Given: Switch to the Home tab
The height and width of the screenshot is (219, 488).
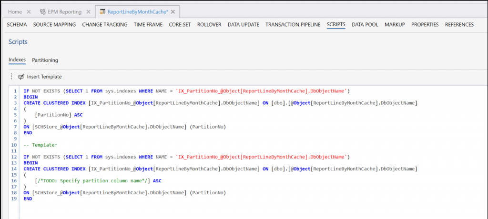Looking at the screenshot, I should click(x=14, y=11).
